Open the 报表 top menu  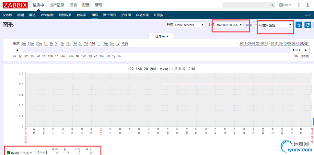73,5
